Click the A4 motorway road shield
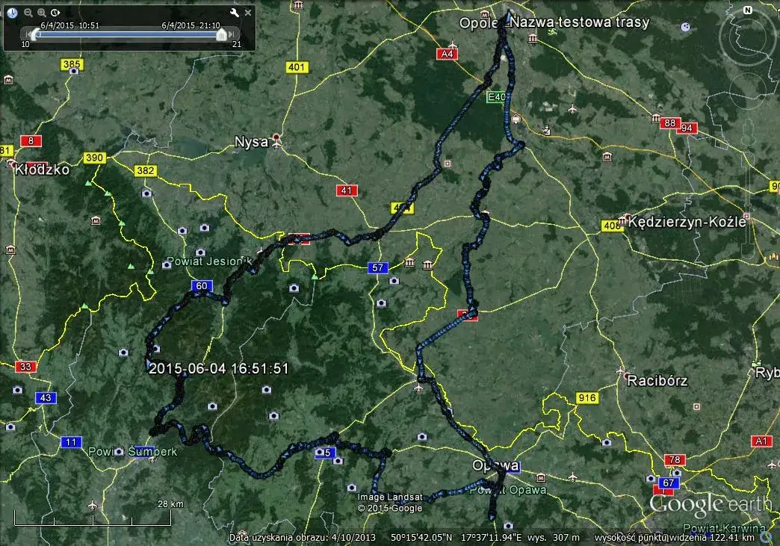 [447, 54]
